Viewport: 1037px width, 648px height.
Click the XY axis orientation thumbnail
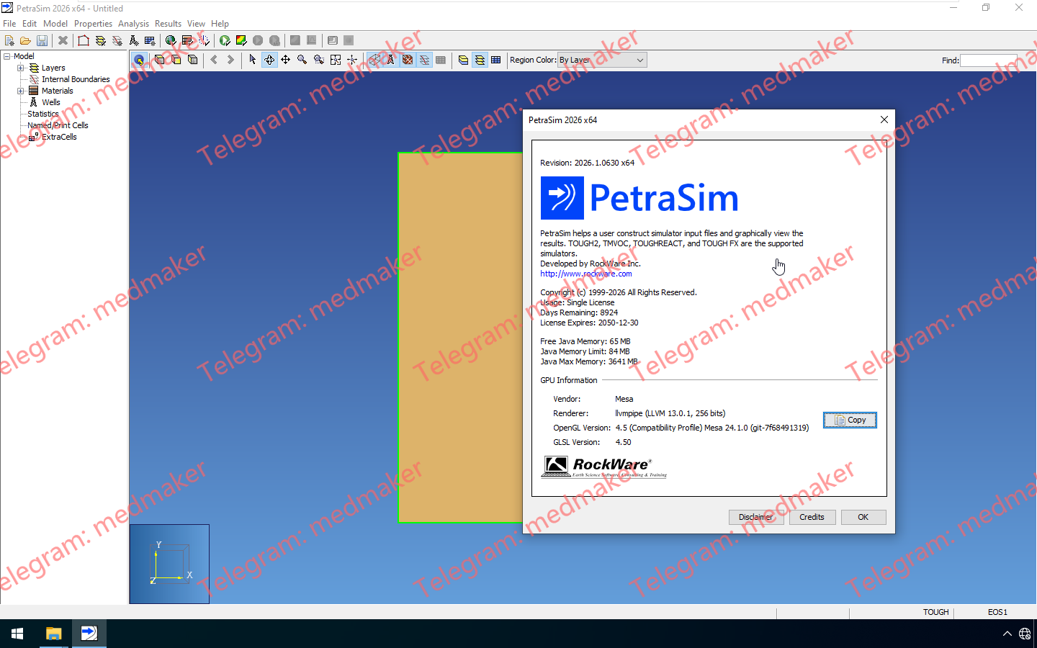(x=169, y=564)
